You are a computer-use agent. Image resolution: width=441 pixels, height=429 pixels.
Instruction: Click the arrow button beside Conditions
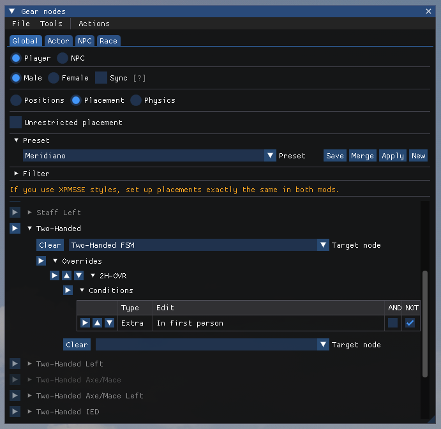68,290
